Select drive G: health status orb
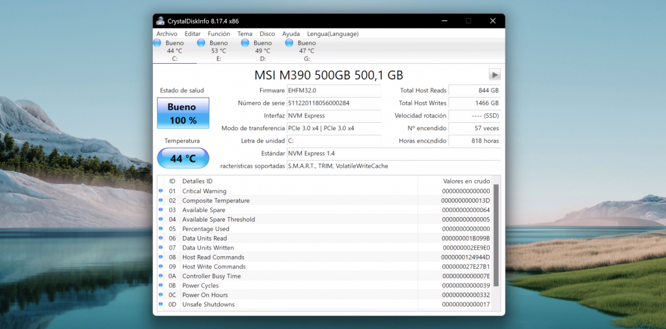 click(x=289, y=43)
